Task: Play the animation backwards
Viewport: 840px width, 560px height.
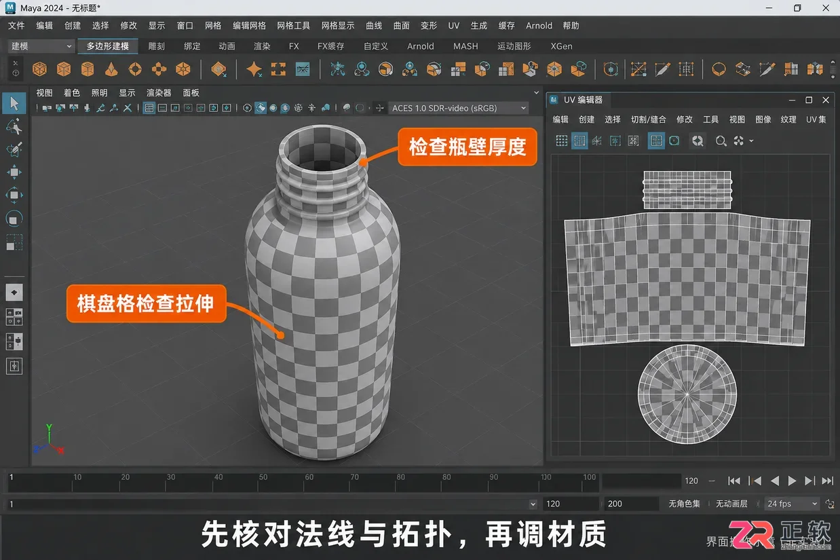Action: coord(774,481)
